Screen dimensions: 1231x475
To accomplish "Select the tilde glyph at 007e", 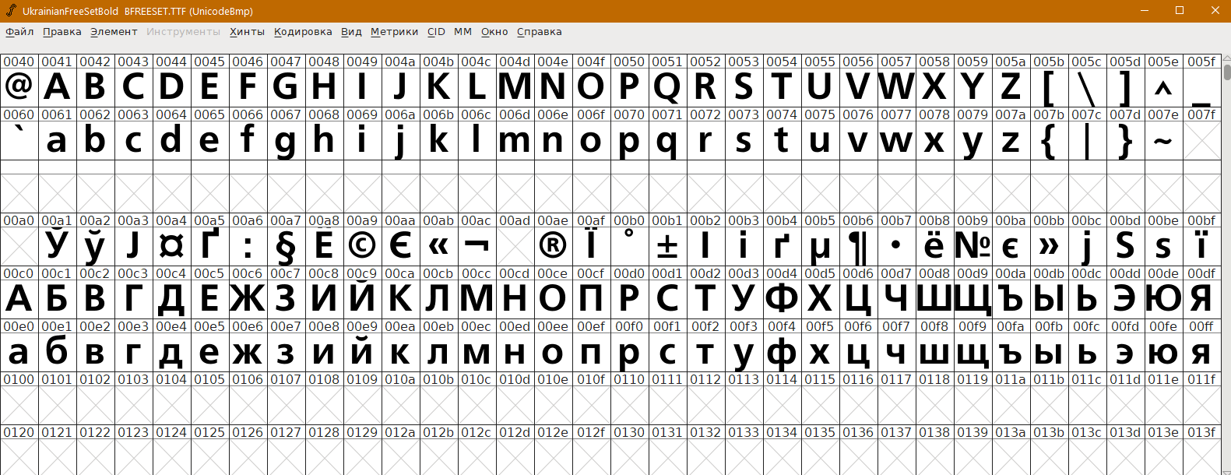I will coord(1163,140).
